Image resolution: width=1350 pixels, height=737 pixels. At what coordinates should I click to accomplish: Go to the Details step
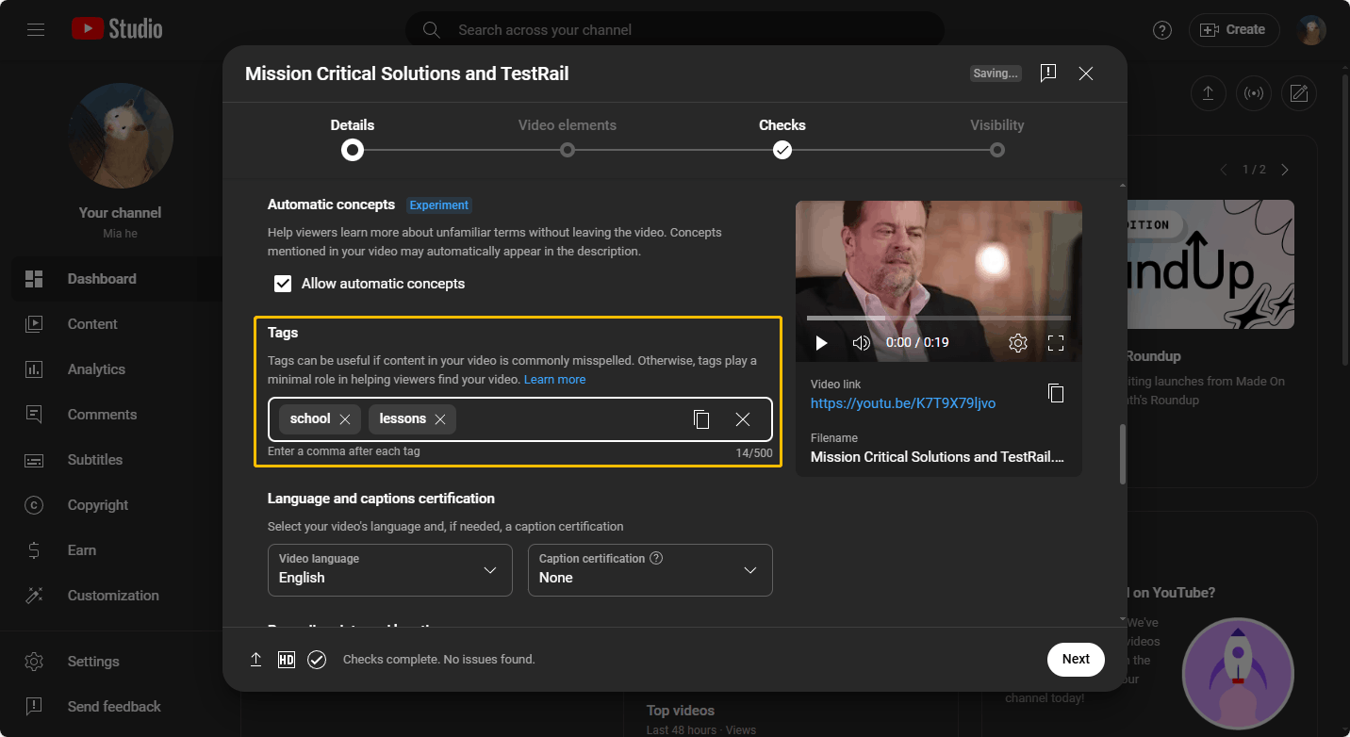[353, 138]
